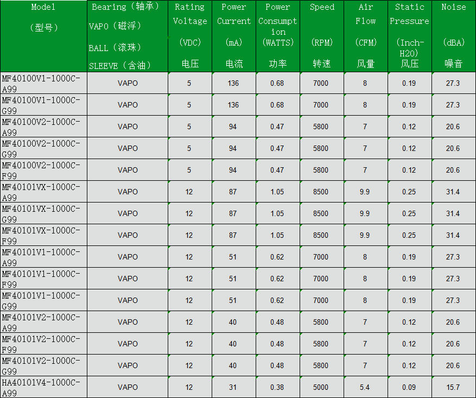Click the Air Flow (CFM) header
Image resolution: width=476 pixels, height=398 pixels.
(x=366, y=36)
